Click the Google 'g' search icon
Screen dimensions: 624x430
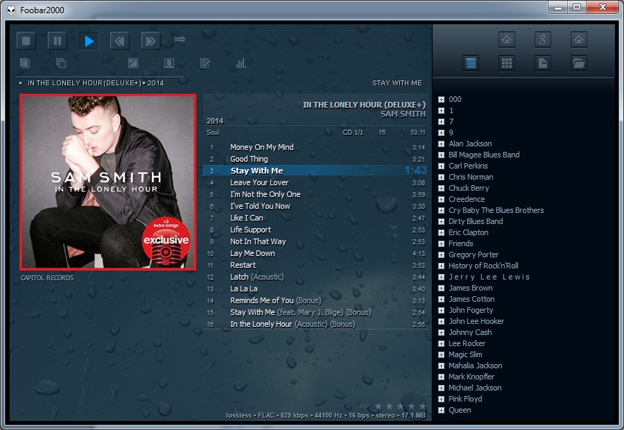pos(542,40)
